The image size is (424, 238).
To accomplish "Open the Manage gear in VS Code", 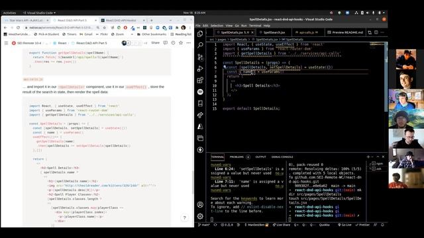I will pos(200,216).
